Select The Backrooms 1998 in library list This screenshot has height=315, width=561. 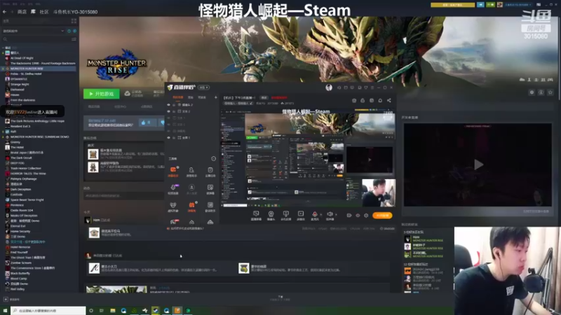(x=43, y=63)
